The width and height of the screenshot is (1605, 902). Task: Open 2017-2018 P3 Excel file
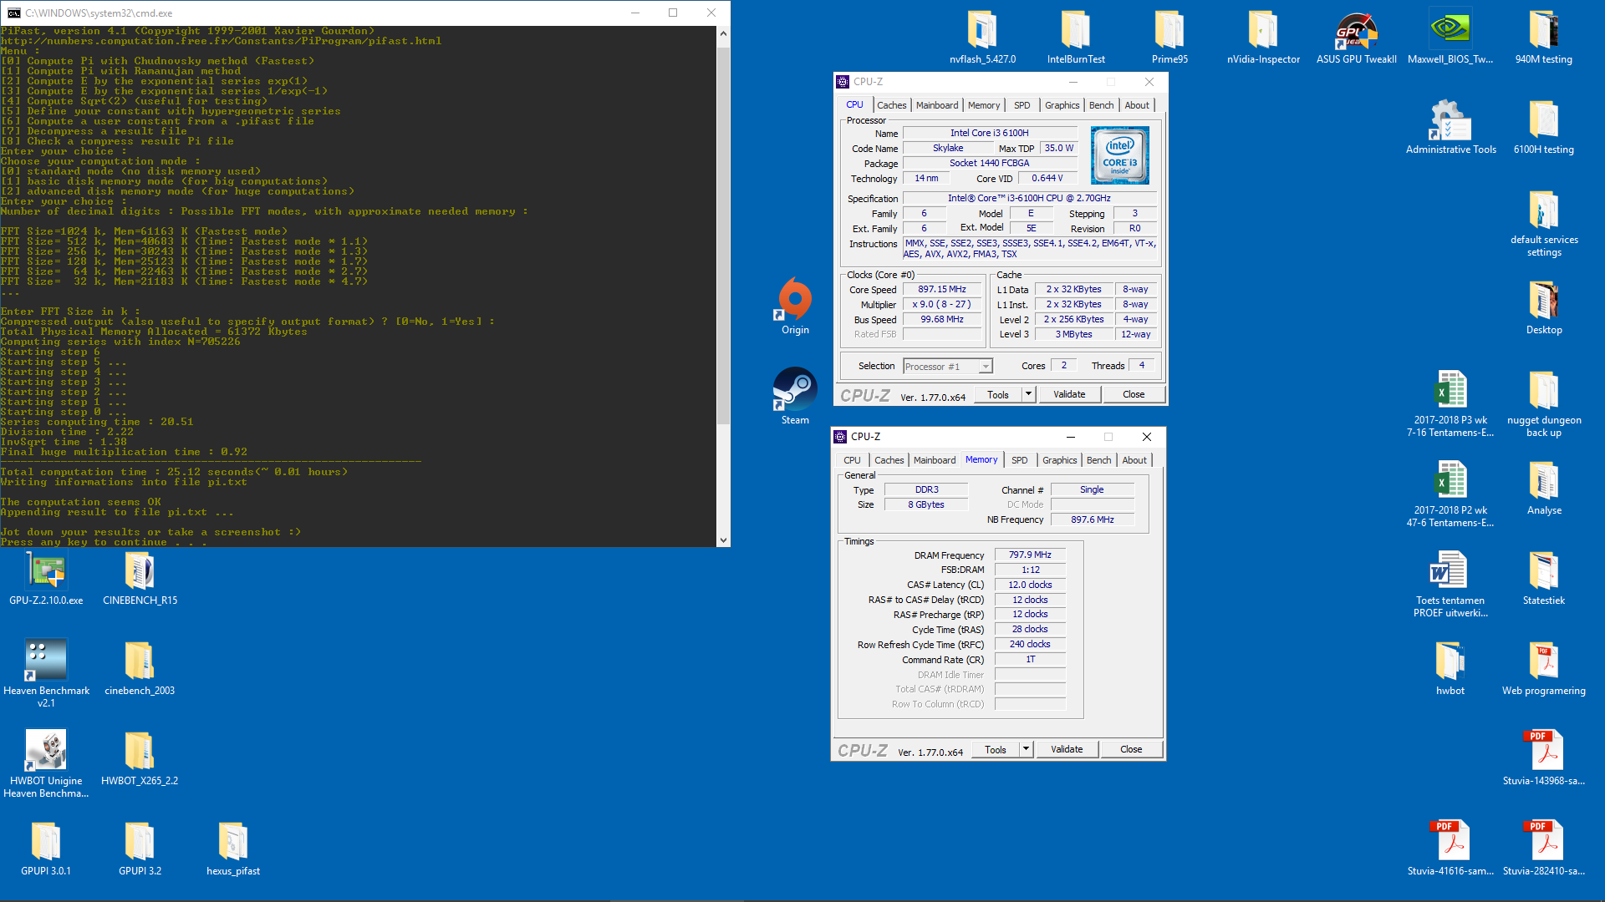coord(1450,403)
